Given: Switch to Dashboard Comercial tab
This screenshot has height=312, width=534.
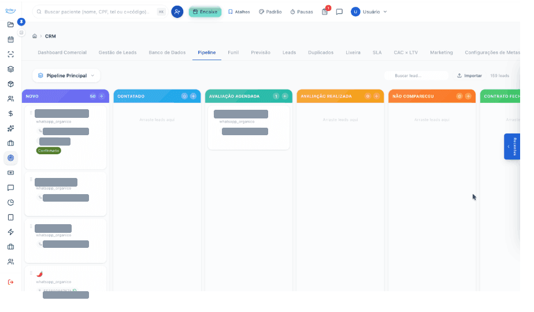Looking at the screenshot, I should [x=62, y=53].
